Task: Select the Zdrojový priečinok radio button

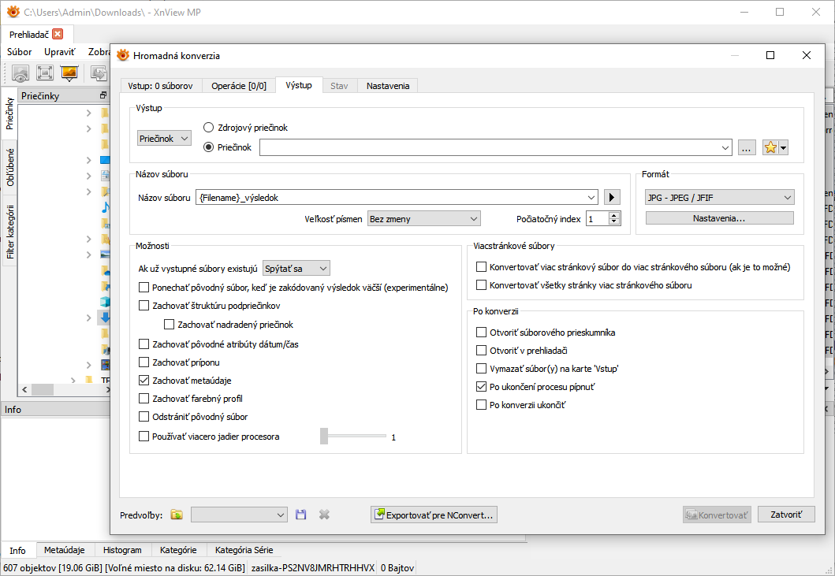Action: coord(209,127)
